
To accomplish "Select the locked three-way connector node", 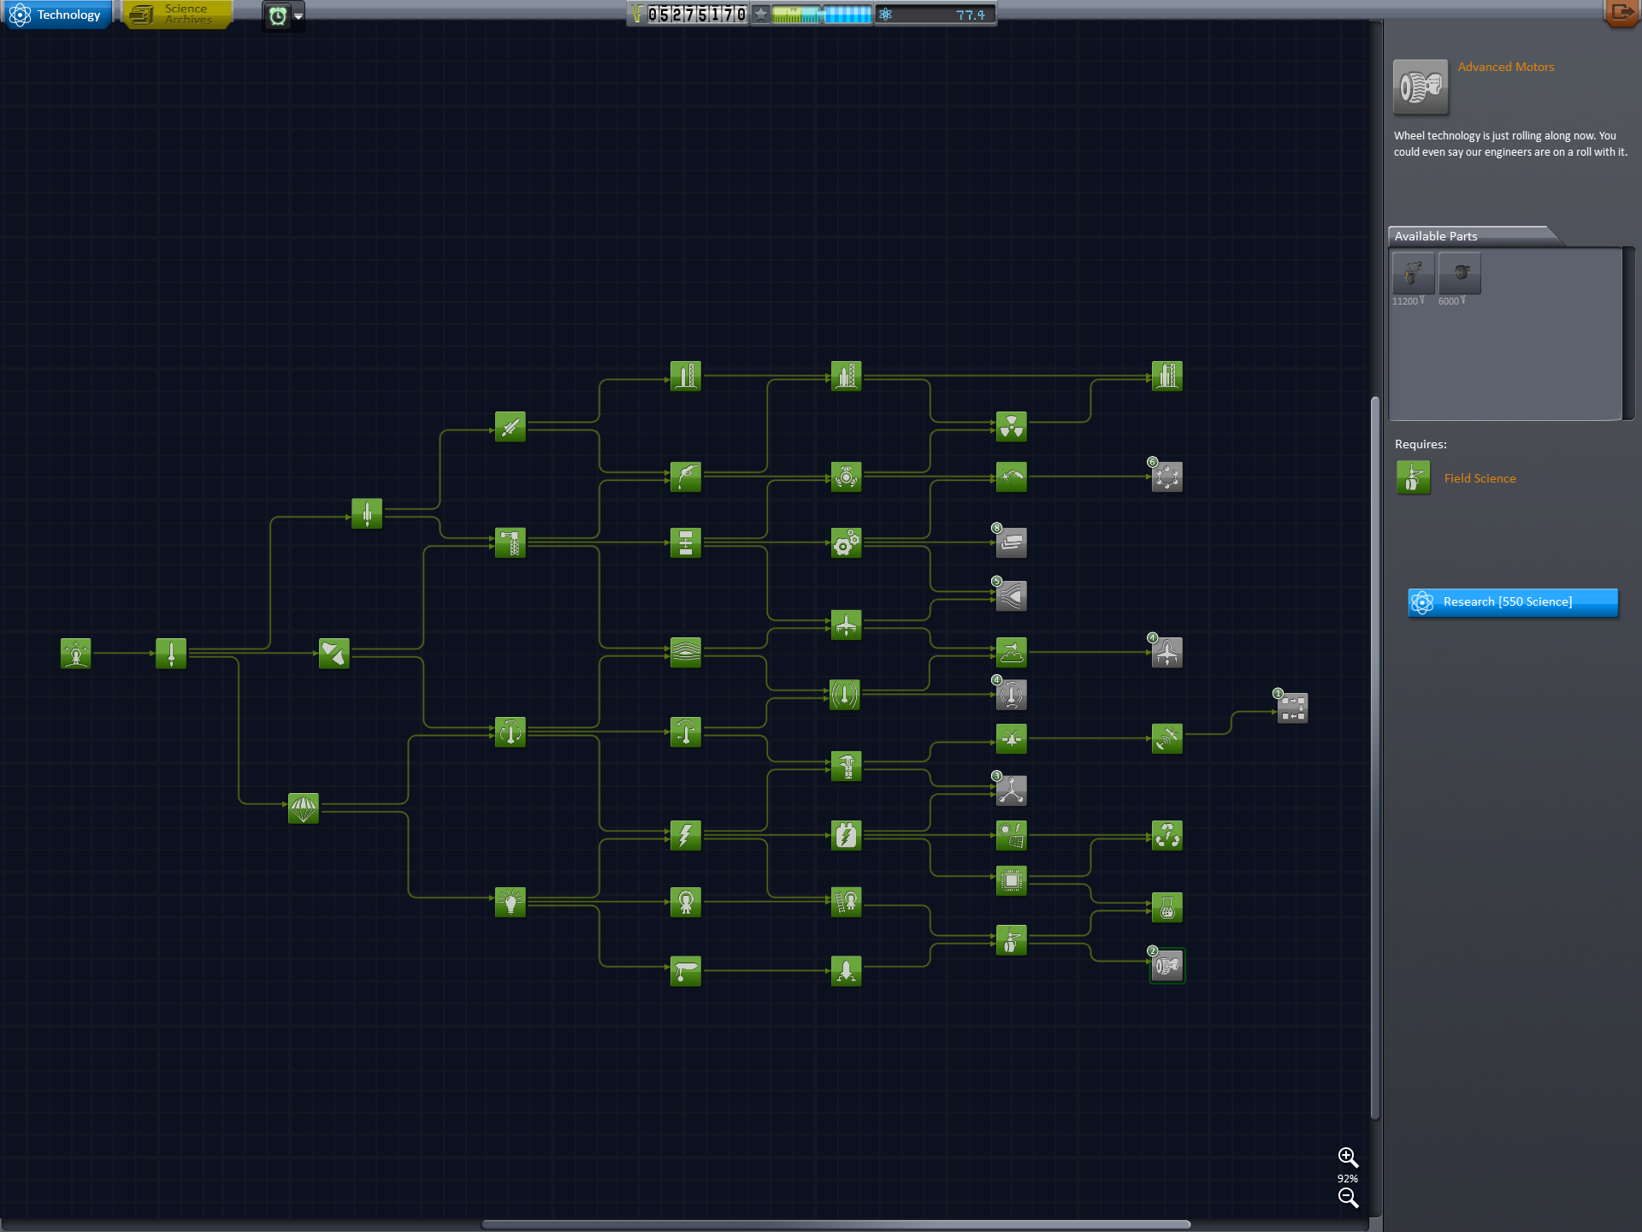I will click(x=1012, y=791).
